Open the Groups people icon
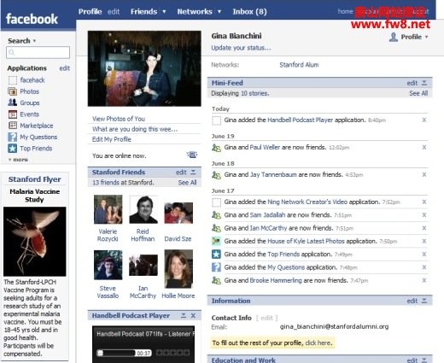This screenshot has width=444, height=363. [13, 102]
